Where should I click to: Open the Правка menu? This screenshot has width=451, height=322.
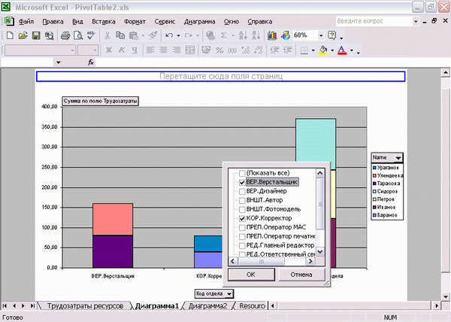[53, 22]
